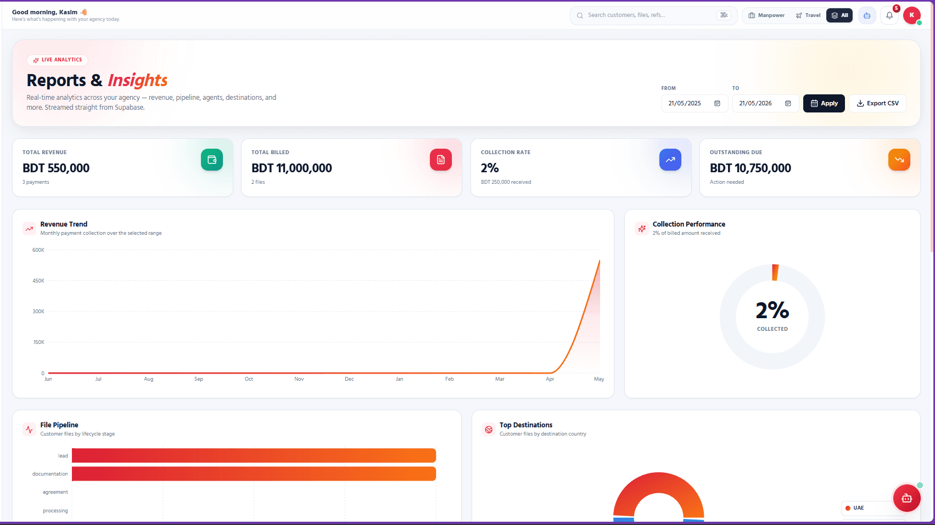Click the '3 payments' label

pyautogui.click(x=36, y=182)
